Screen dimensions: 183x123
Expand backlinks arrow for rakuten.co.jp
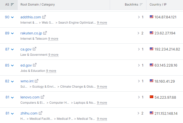point(138,33)
